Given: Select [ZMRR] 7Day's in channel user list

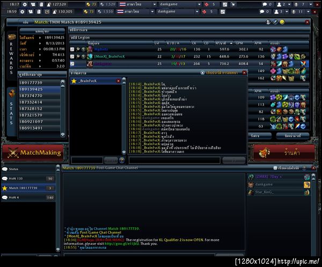Looking at the screenshot, I should point(279,177).
